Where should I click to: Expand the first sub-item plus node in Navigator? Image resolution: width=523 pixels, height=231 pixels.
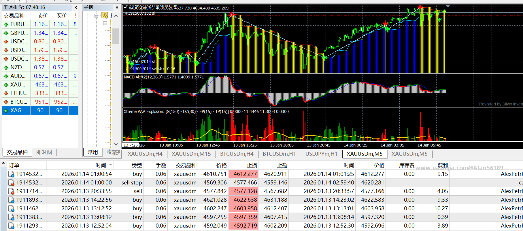[x=105, y=23]
